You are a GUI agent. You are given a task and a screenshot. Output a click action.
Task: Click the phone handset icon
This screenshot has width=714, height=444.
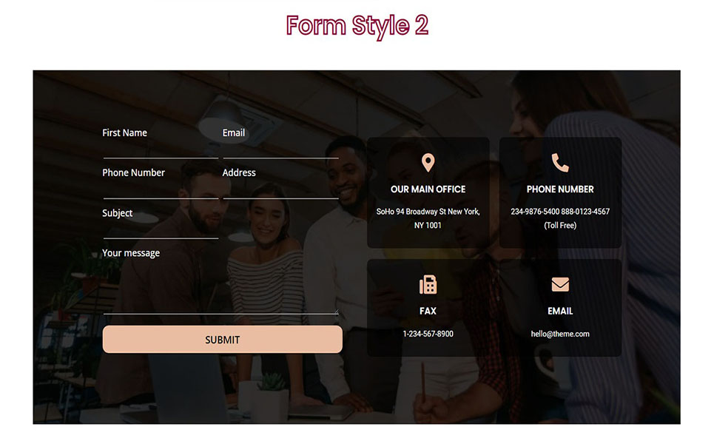[560, 163]
